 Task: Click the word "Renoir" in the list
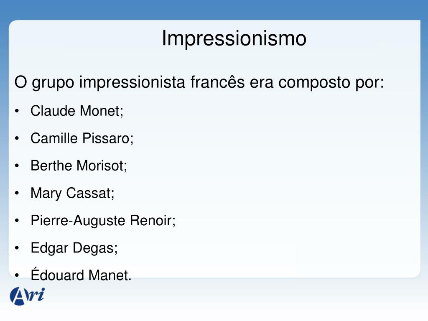pos(153,220)
